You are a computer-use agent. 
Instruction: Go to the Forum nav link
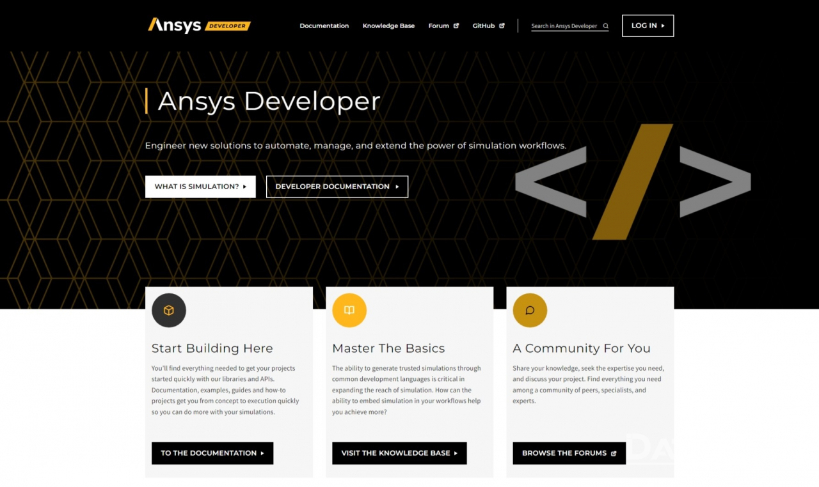438,26
